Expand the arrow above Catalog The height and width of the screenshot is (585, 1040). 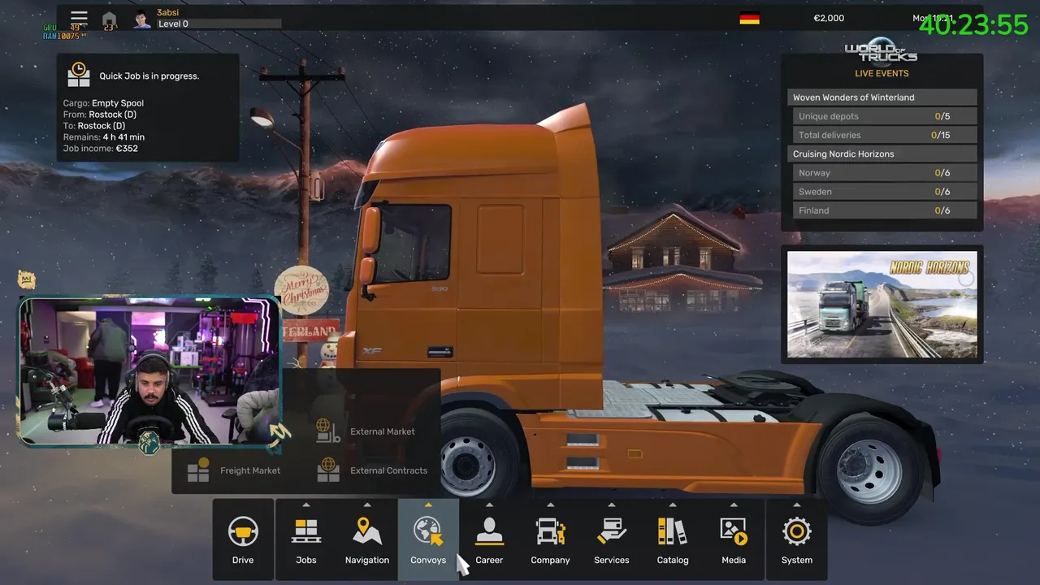(x=673, y=505)
